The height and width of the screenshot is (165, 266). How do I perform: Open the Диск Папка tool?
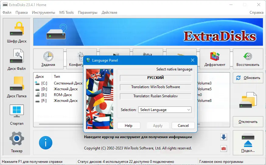pos(17,87)
